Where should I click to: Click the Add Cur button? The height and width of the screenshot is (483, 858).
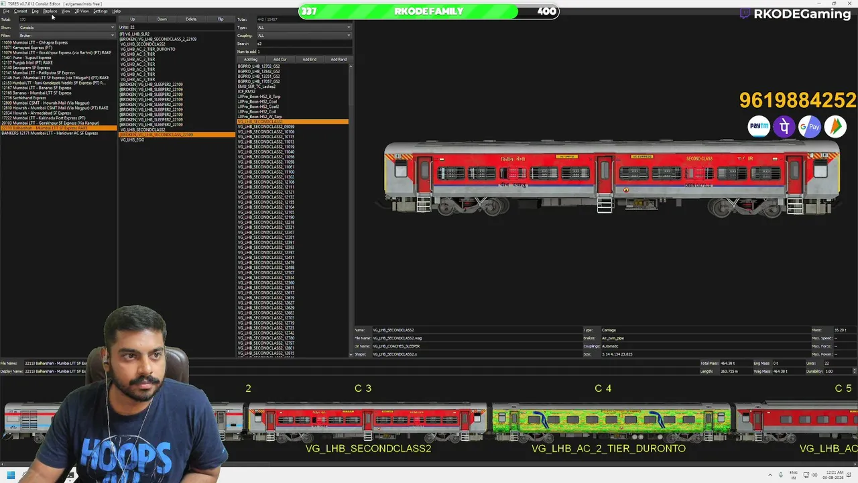280,60
